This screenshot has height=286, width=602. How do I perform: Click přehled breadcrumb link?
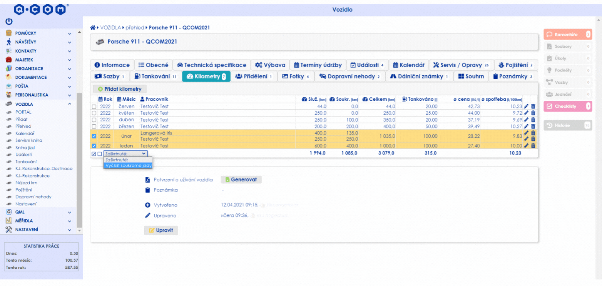pyautogui.click(x=135, y=28)
